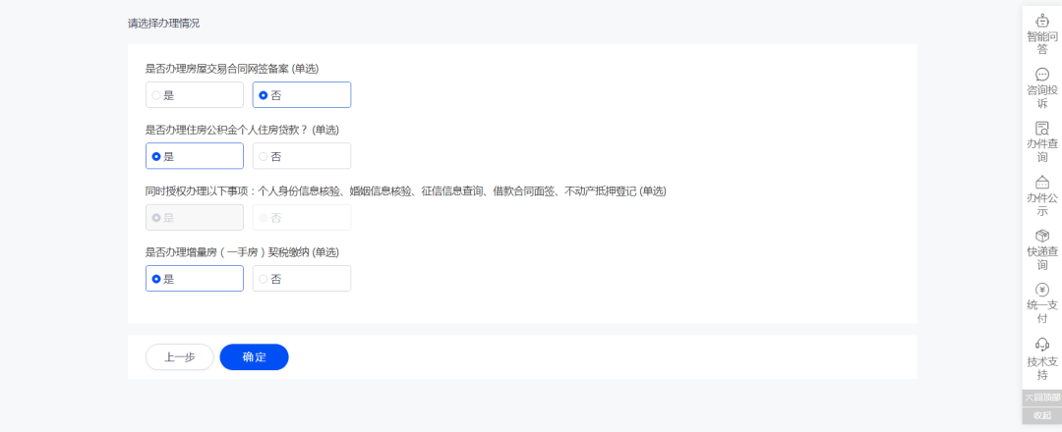Choose 否 for 住房公积金个人住房贷款
This screenshot has height=432, width=1062.
(301, 156)
